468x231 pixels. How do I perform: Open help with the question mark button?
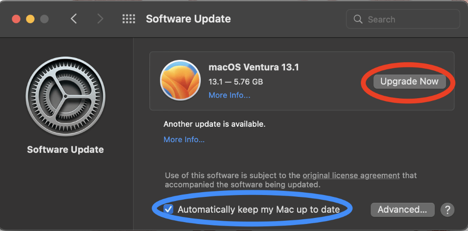(x=447, y=209)
